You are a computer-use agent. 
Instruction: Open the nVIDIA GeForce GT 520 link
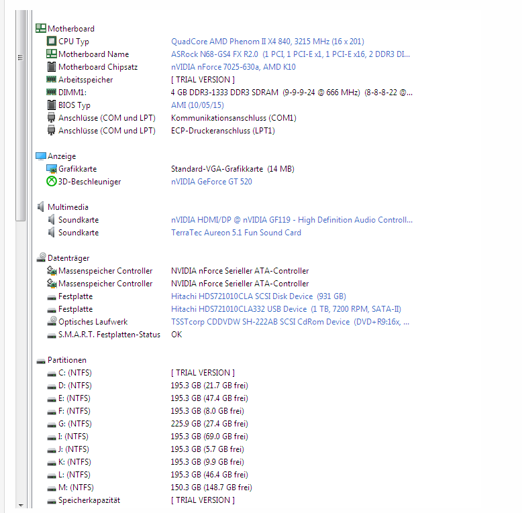pos(211,182)
